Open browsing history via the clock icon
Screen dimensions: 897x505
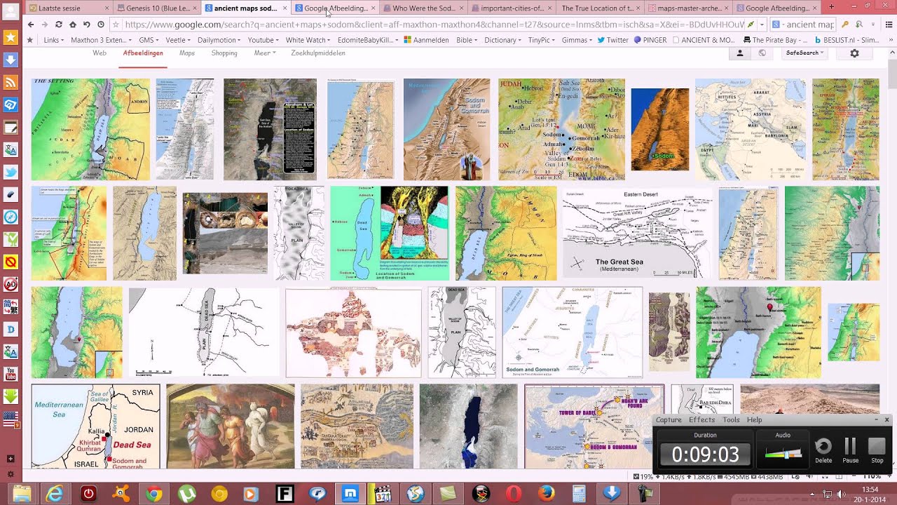click(x=101, y=25)
